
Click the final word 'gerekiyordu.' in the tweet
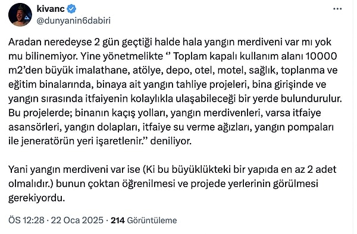click(37, 198)
